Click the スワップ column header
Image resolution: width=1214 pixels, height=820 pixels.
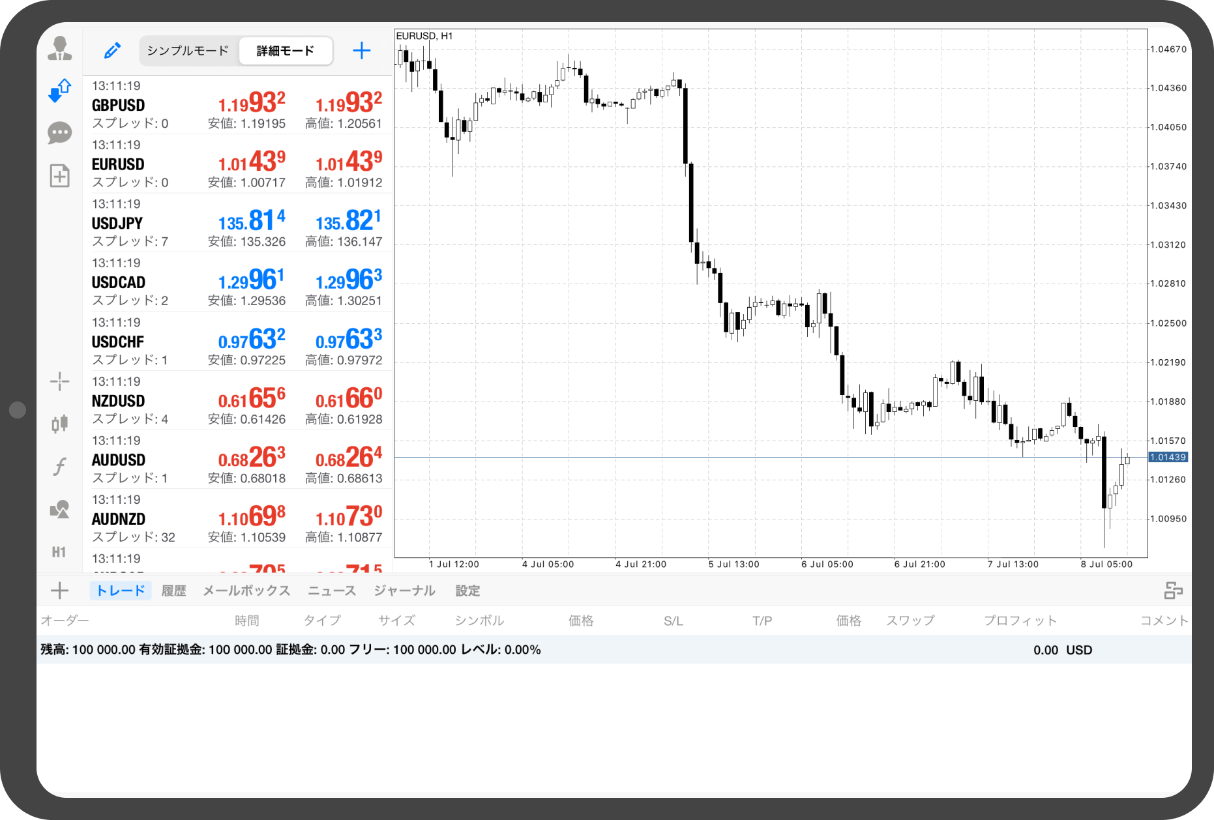910,621
